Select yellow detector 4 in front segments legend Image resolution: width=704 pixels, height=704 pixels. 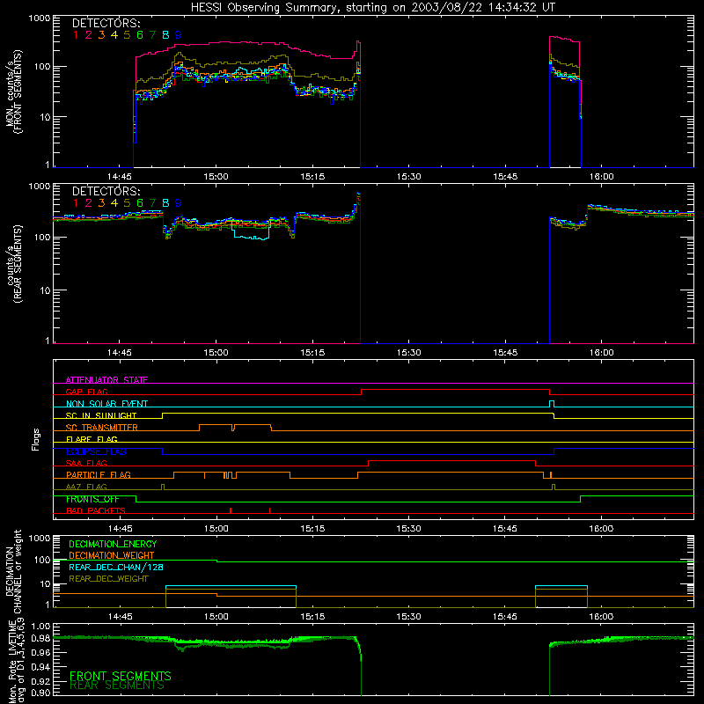coord(114,35)
